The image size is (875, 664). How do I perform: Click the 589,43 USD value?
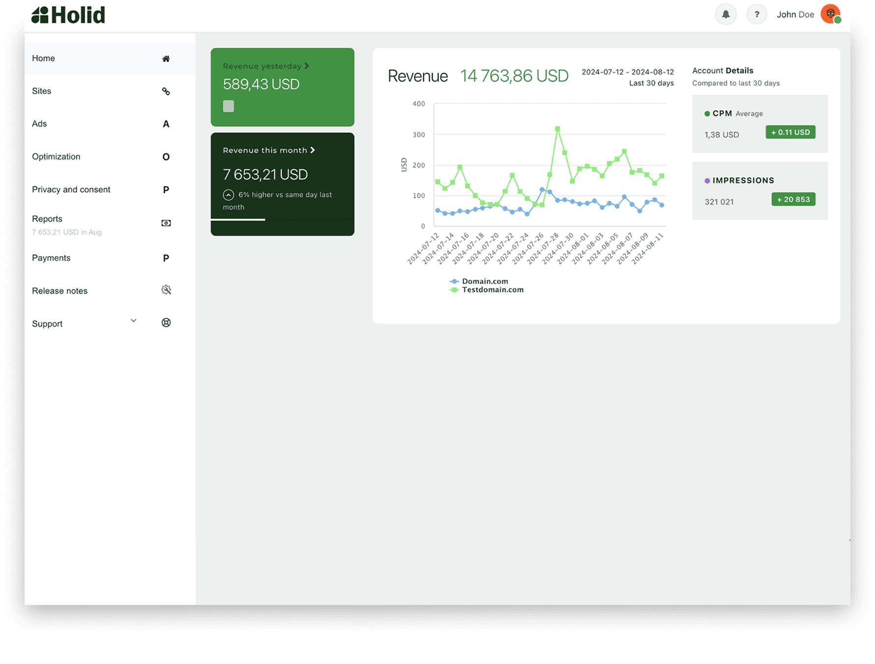261,85
